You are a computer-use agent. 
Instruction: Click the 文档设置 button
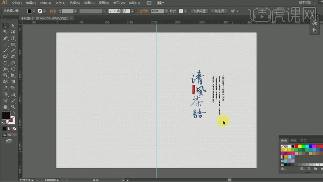[x=199, y=11]
